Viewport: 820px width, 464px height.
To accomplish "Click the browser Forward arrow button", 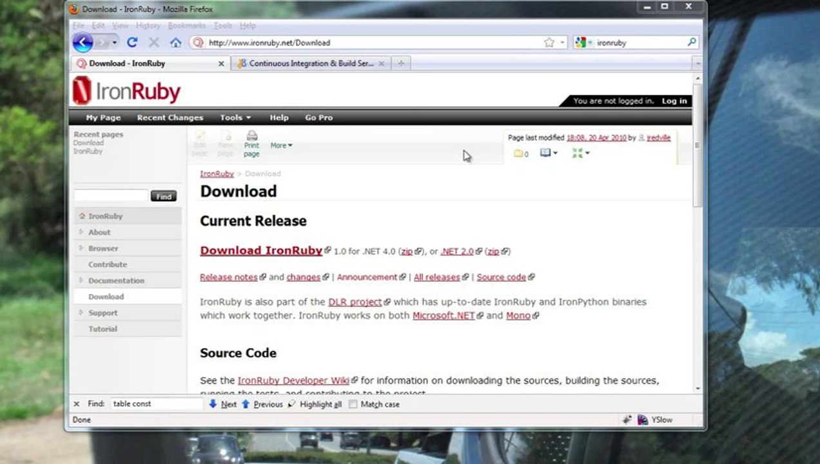I will [103, 43].
